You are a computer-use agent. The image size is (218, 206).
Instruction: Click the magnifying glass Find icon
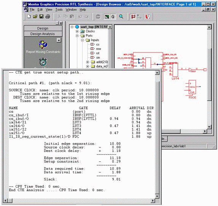[x=121, y=16]
